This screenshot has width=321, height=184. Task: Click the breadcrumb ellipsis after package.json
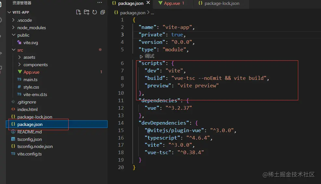point(152,13)
